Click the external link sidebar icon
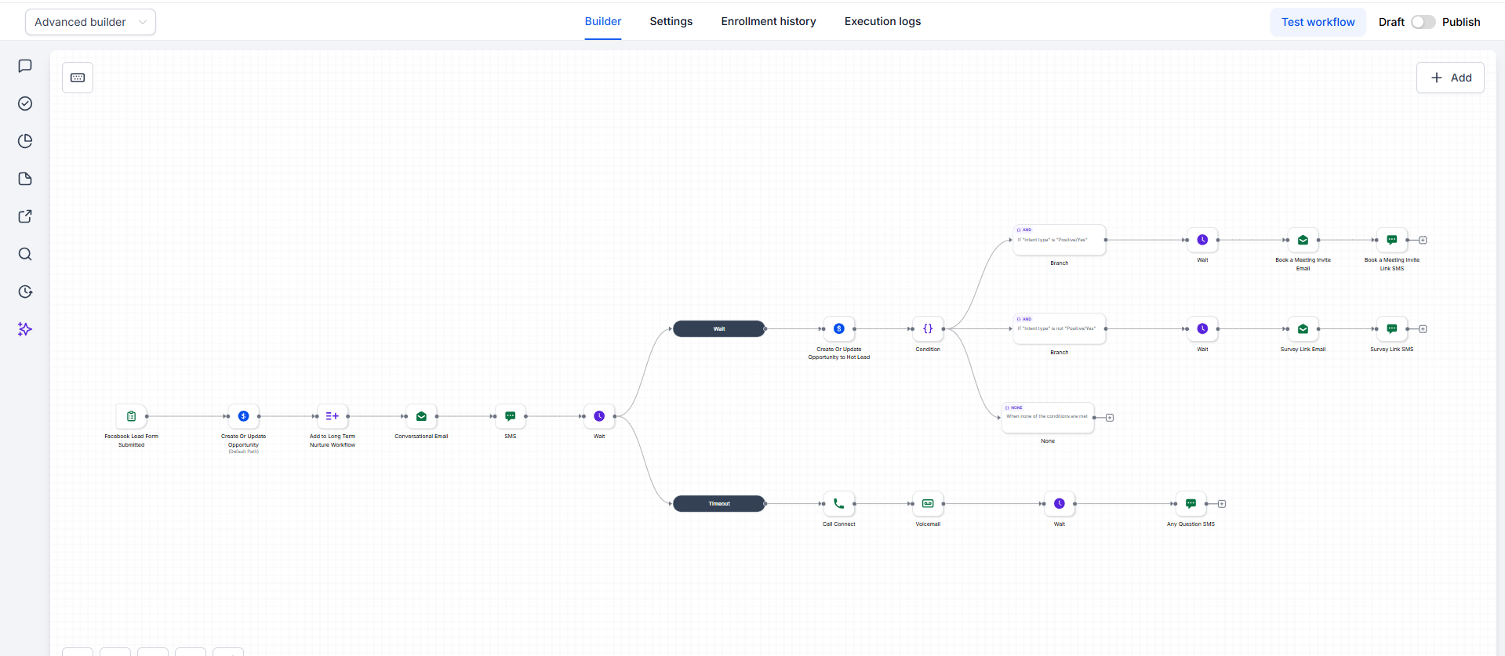Image resolution: width=1505 pixels, height=656 pixels. click(x=25, y=216)
